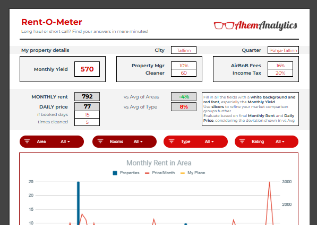This screenshot has height=225, width=317.
Task: Click the filter icon on Type slicer
Action: [172, 141]
